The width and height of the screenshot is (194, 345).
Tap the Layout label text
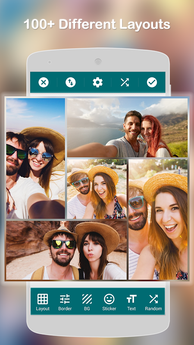[43, 308]
